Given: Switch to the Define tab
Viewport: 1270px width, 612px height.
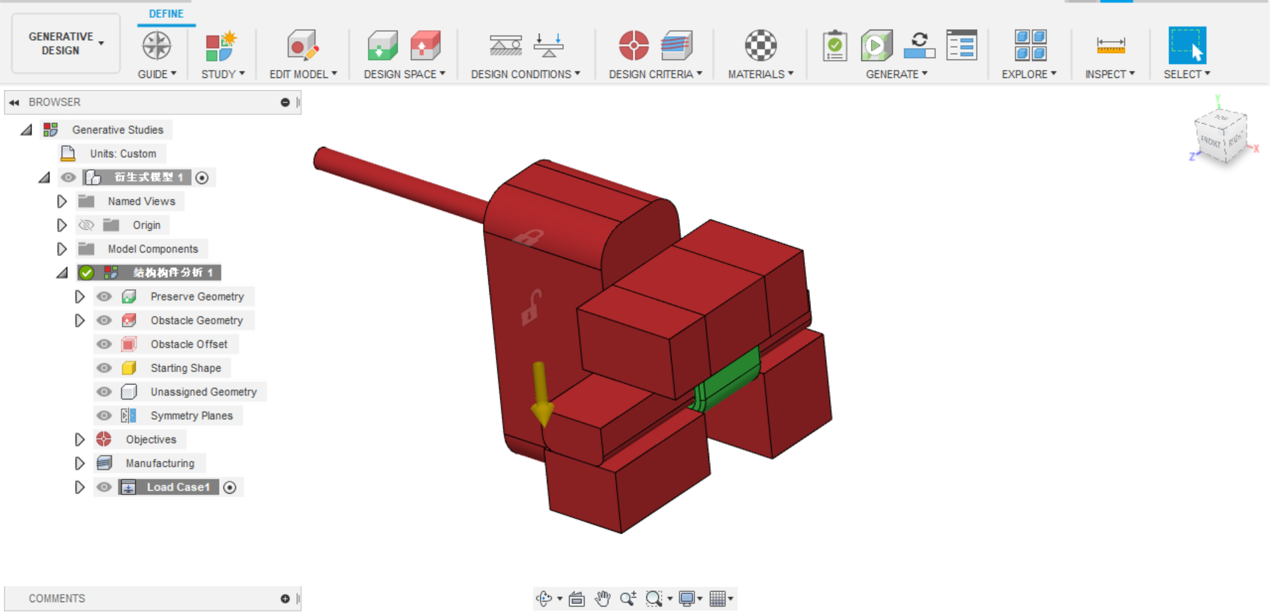Looking at the screenshot, I should (x=166, y=13).
